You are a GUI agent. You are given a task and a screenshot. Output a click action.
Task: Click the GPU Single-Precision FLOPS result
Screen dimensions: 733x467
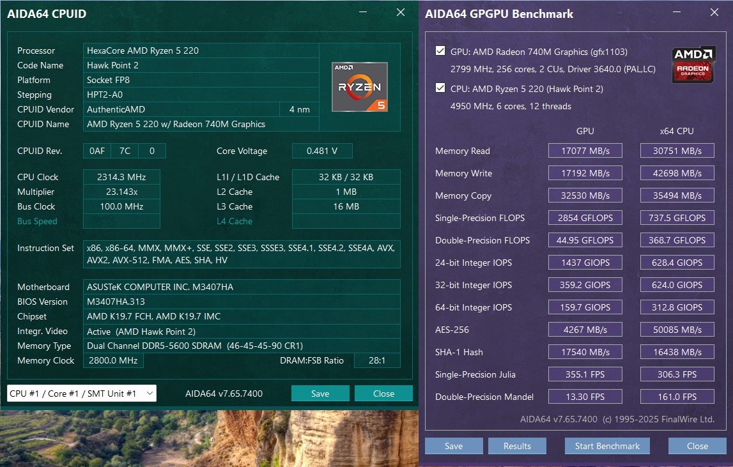585,218
